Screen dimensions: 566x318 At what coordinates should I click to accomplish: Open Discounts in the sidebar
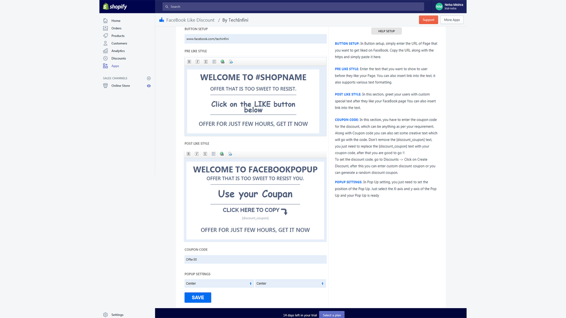(119, 58)
